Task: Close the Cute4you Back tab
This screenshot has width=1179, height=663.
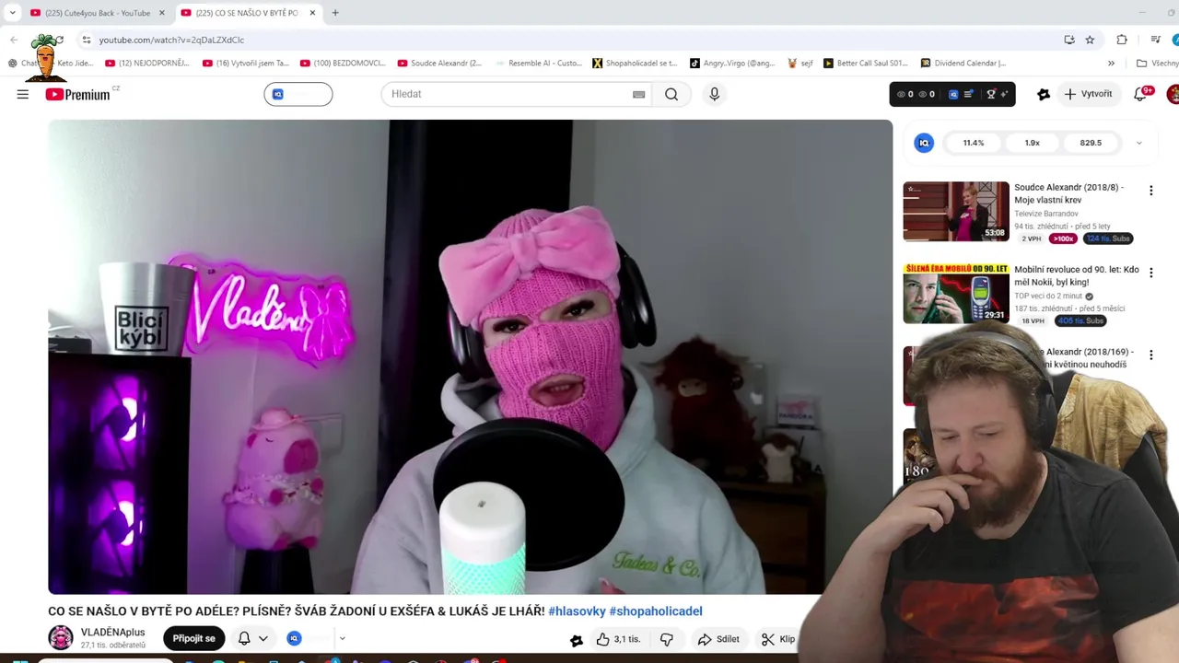Action: (161, 13)
